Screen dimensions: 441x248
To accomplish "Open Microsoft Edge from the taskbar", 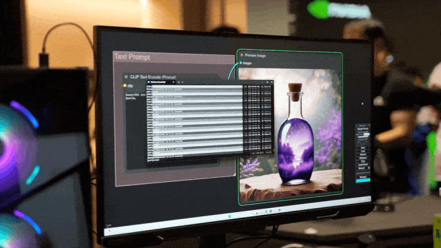I will pyautogui.click(x=267, y=211).
